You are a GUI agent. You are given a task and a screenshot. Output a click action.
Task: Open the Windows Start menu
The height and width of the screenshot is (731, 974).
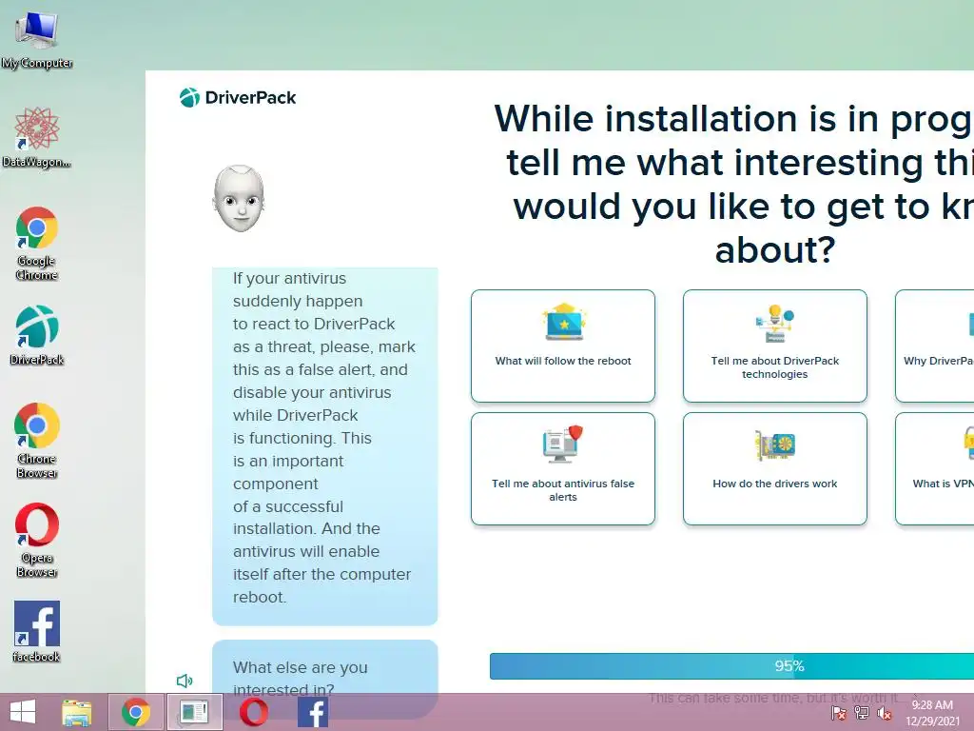pyautogui.click(x=23, y=712)
